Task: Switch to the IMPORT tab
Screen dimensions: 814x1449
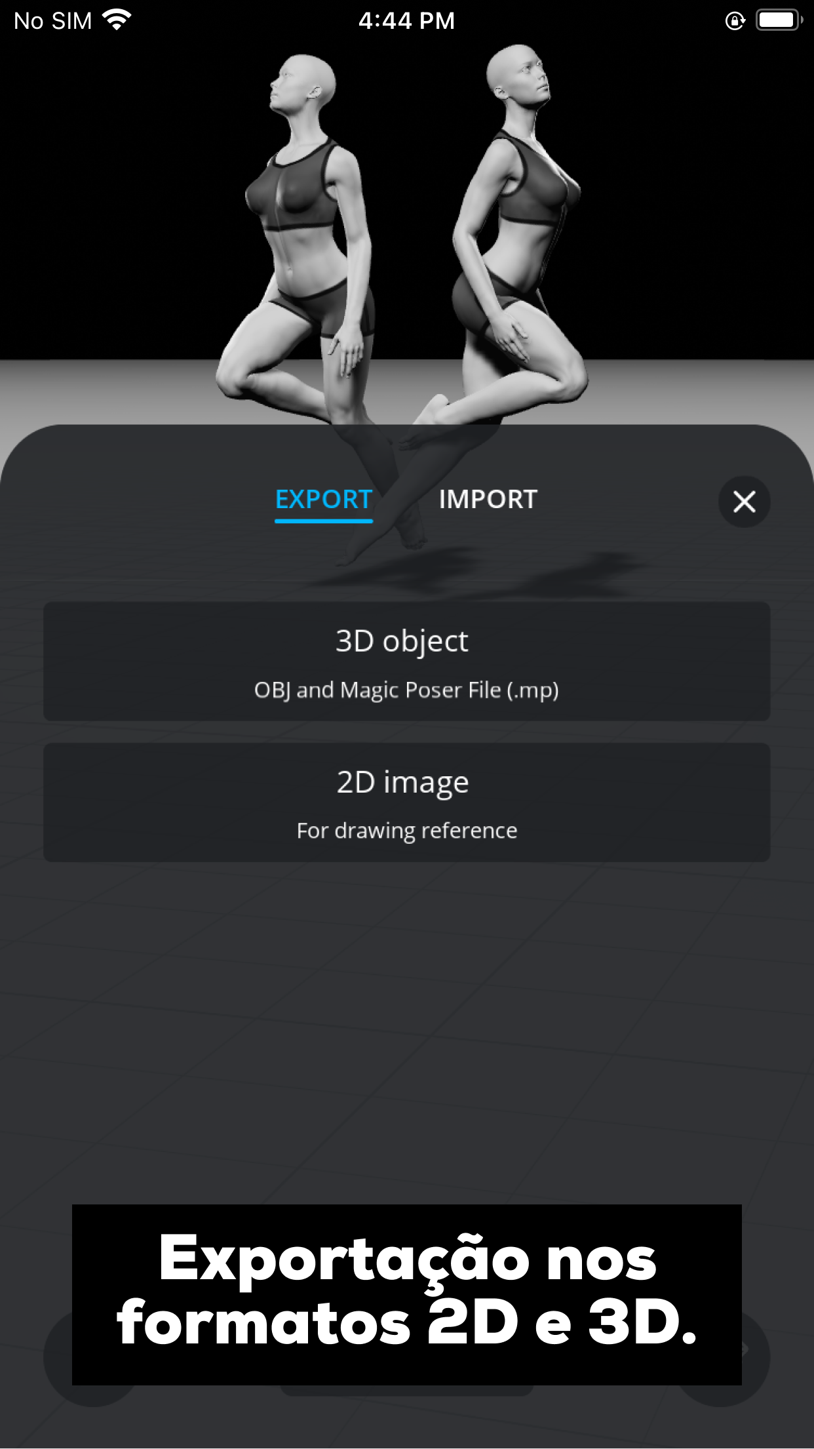Action: [488, 500]
